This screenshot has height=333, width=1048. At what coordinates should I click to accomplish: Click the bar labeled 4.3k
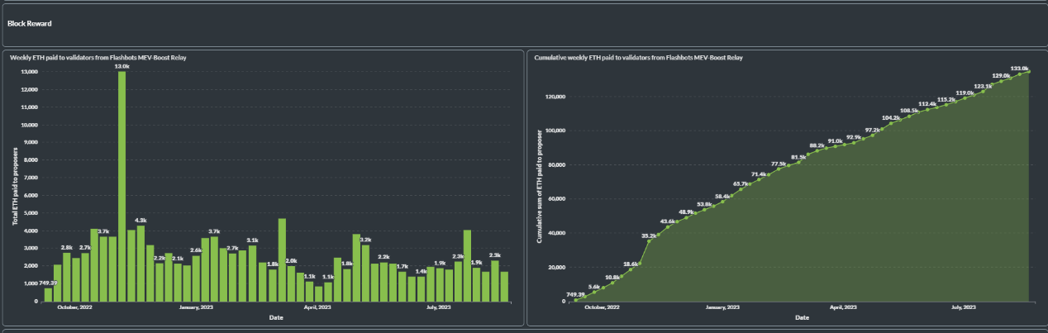[141, 263]
